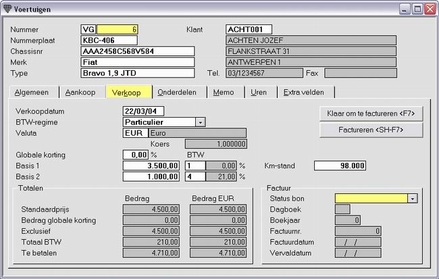Click the Verkoopdatum field 22/03/04
The height and width of the screenshot is (279, 439).
[x=143, y=111]
